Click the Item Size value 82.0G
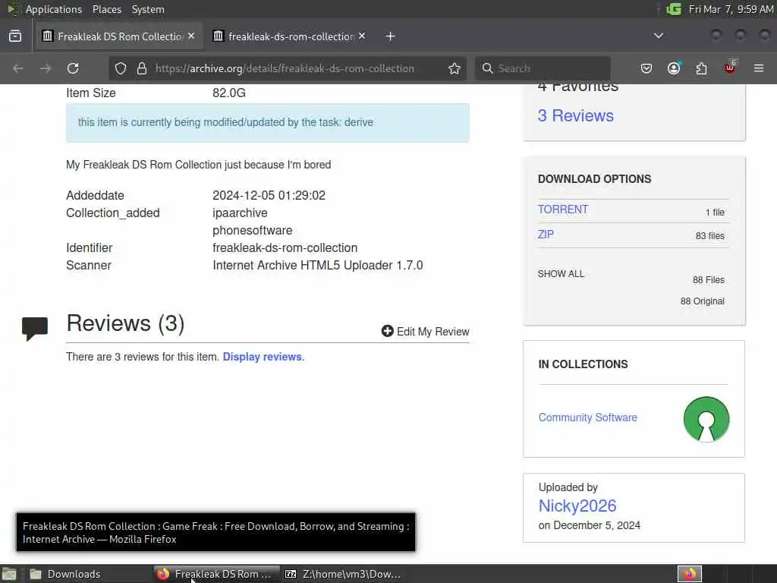Image resolution: width=777 pixels, height=583 pixels. (229, 93)
